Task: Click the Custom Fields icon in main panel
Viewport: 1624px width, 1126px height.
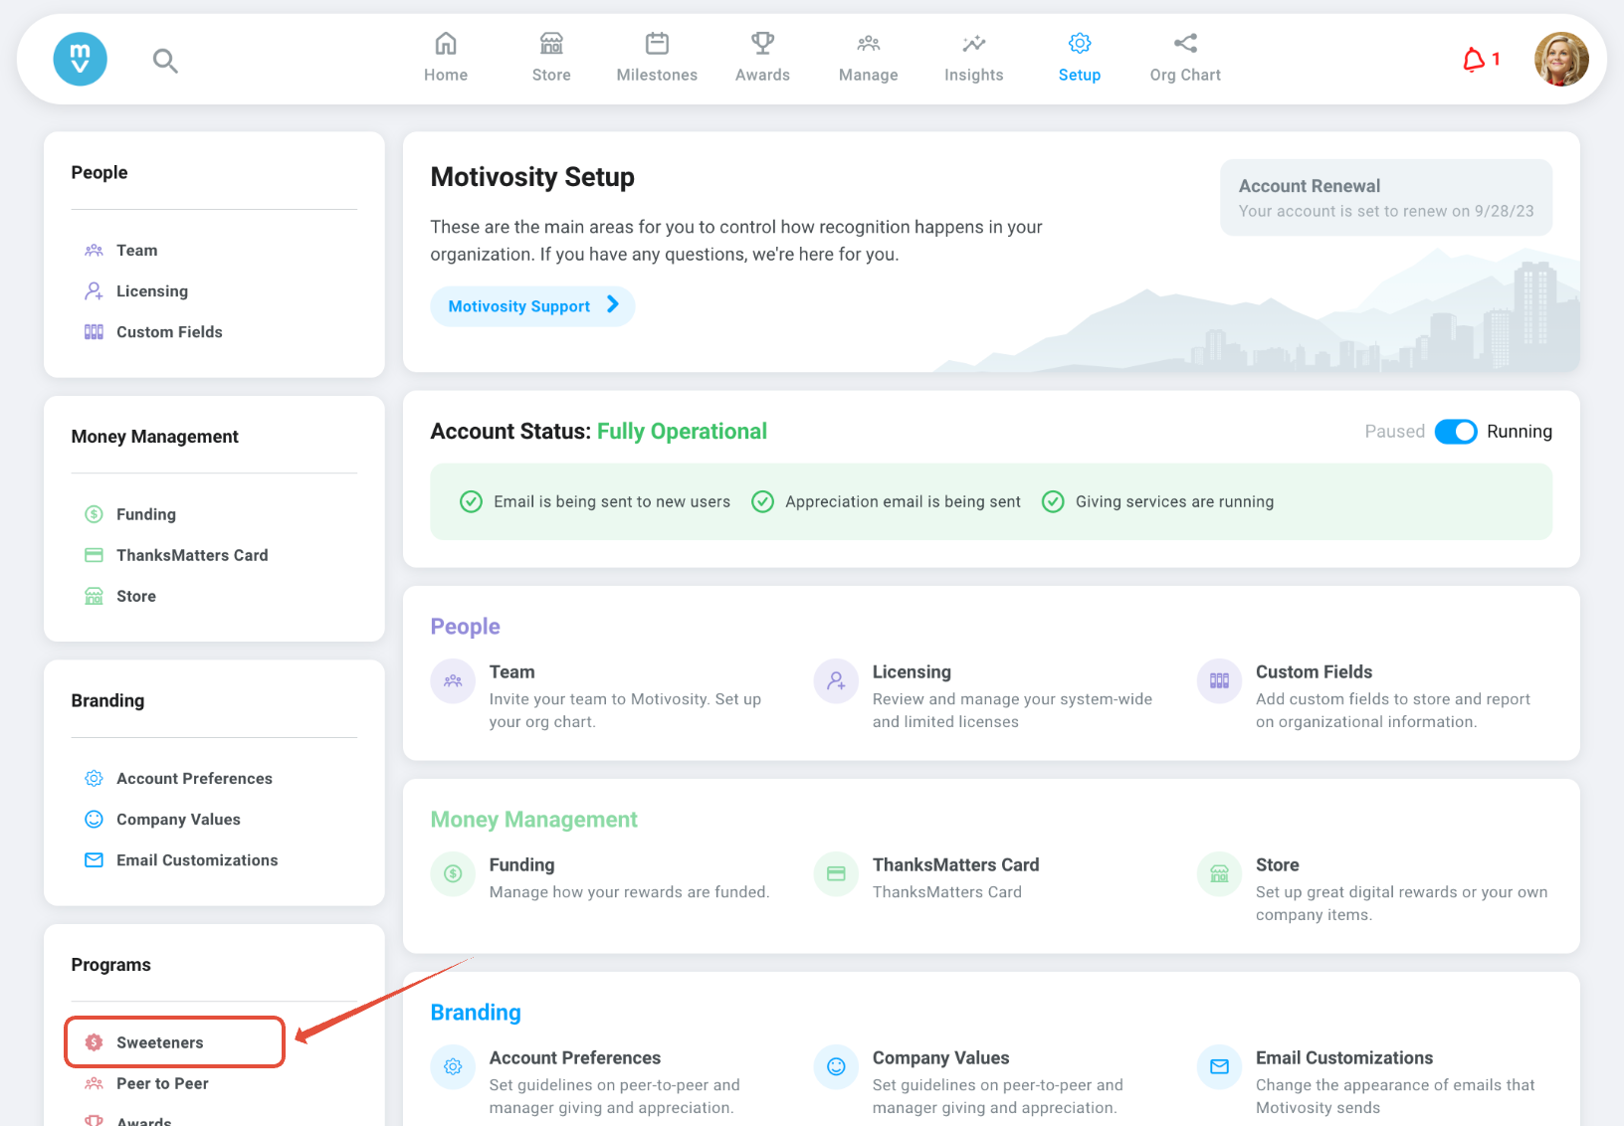Action: click(x=1219, y=681)
